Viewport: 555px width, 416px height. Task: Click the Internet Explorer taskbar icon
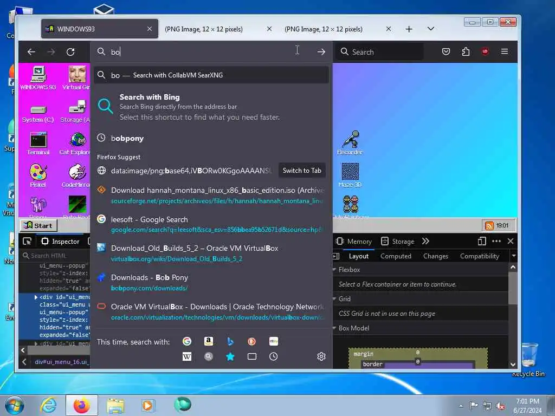tap(48, 405)
